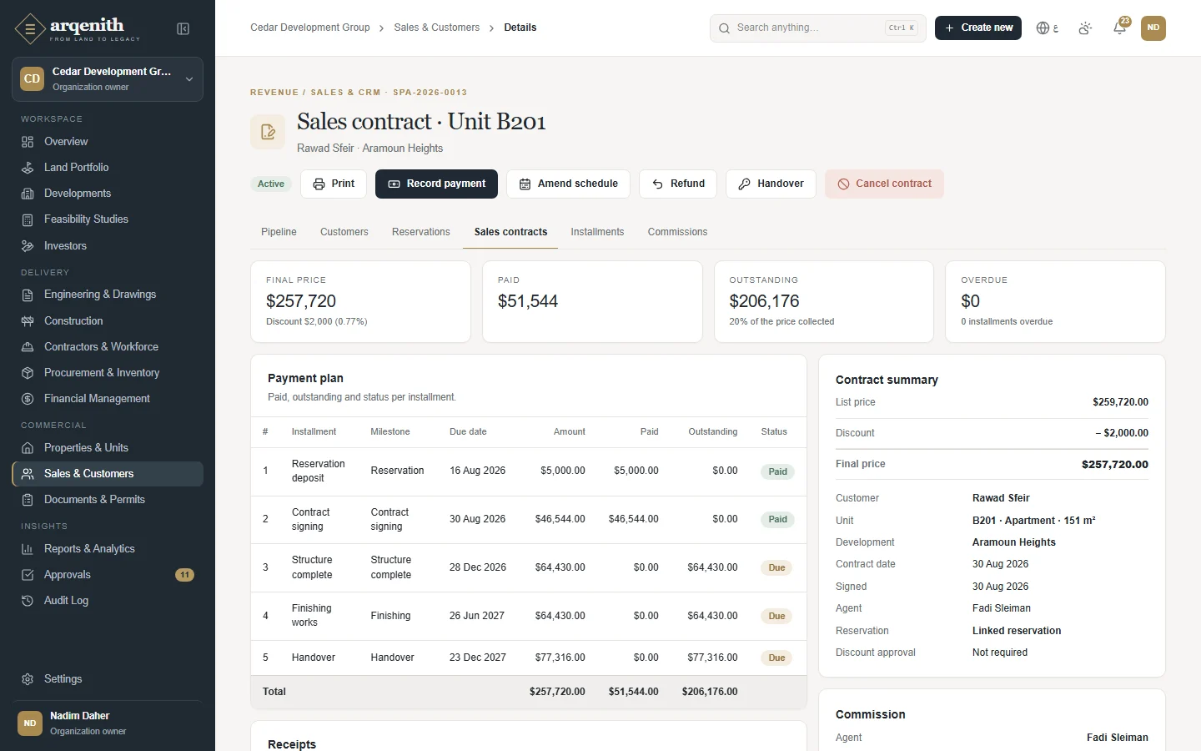Click the Refund button

(x=678, y=184)
